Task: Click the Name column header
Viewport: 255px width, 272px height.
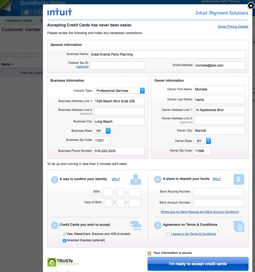Action: (x=6, y=64)
